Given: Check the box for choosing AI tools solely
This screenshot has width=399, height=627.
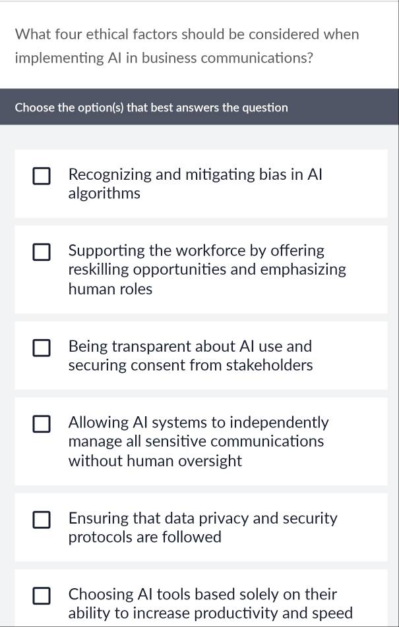Looking at the screenshot, I should click(x=42, y=595).
